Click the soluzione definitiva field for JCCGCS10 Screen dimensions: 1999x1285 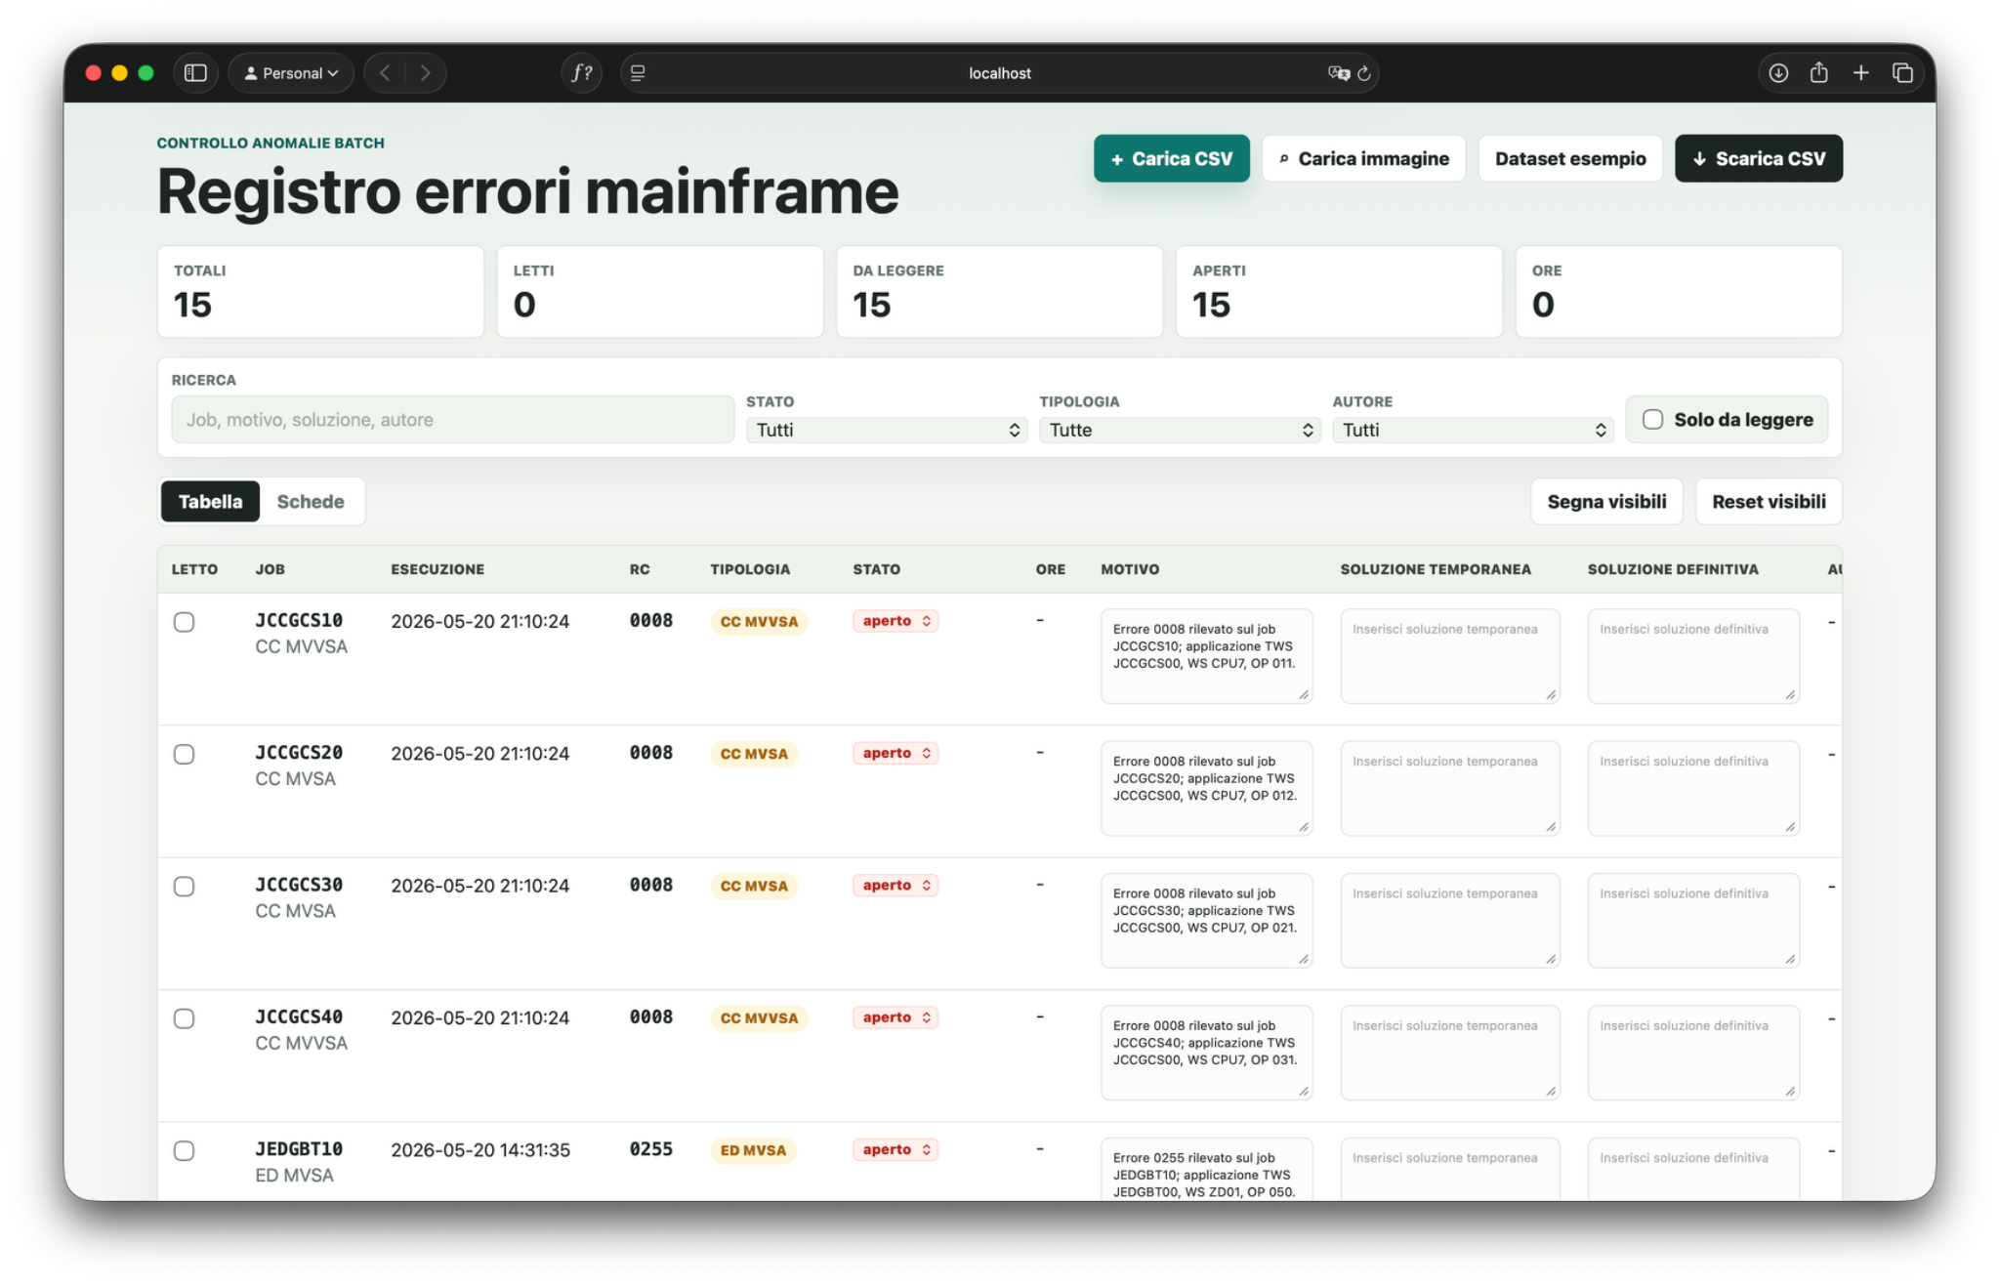click(x=1692, y=656)
